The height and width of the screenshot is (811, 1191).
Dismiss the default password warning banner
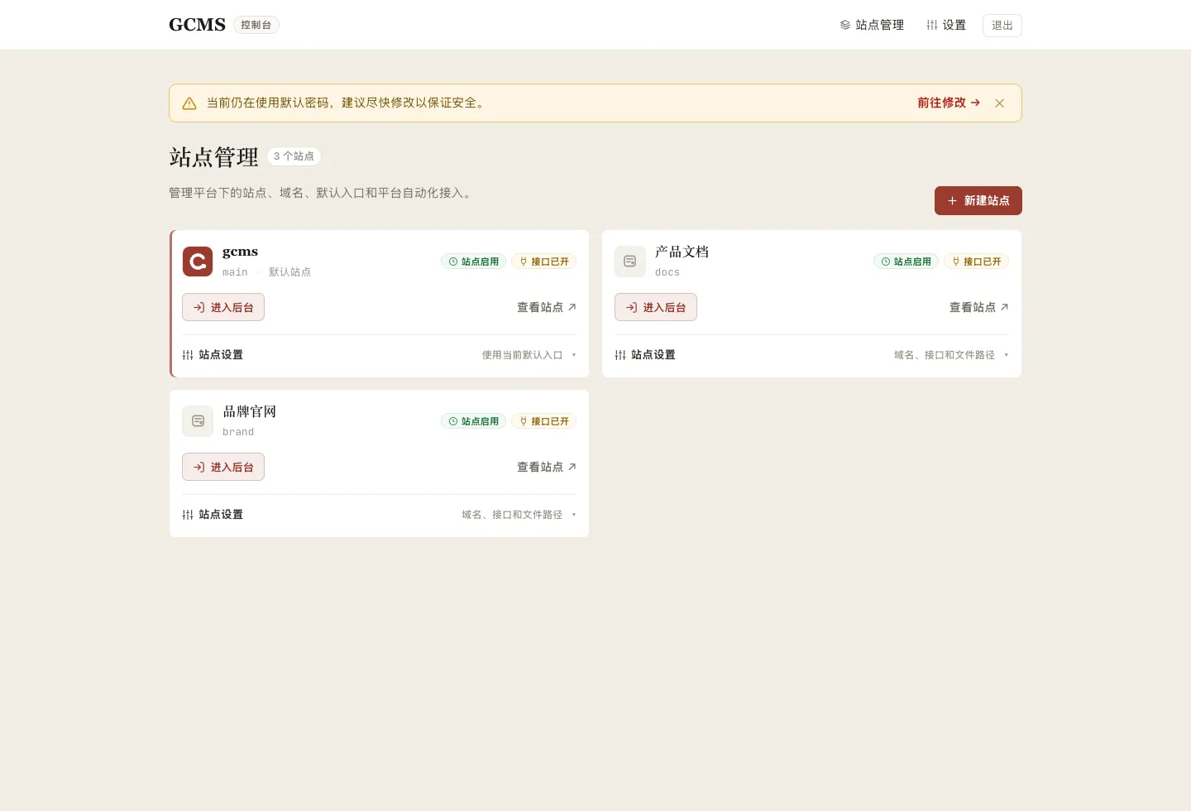tap(1000, 103)
